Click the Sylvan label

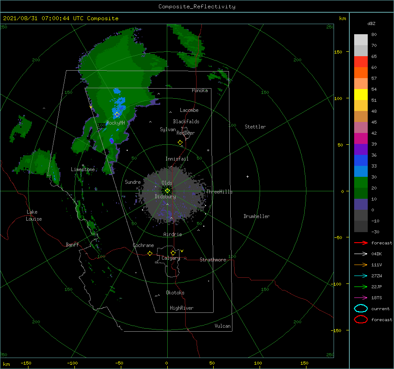point(168,129)
